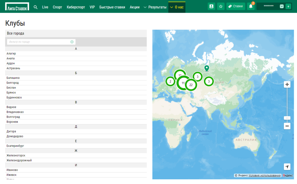Click the green location pin marker
The image size is (297, 184).
pyautogui.click(x=207, y=68)
